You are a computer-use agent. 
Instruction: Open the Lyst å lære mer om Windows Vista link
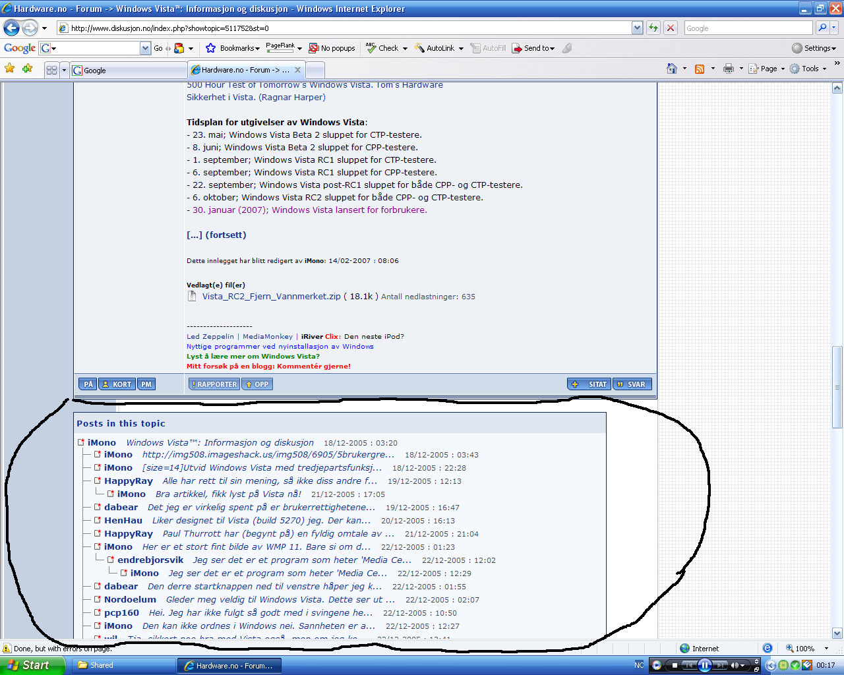tap(253, 357)
